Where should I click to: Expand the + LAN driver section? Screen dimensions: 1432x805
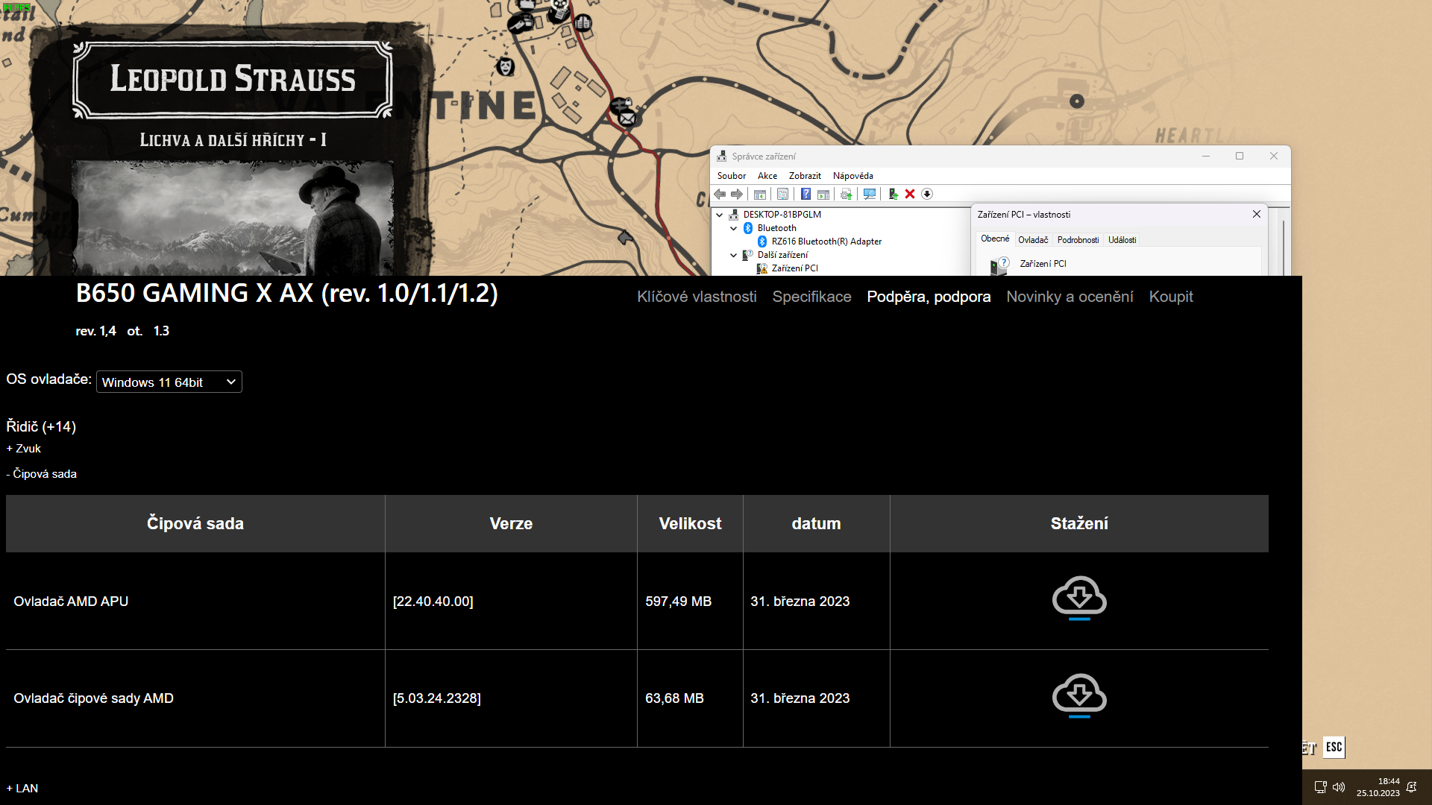pos(22,788)
